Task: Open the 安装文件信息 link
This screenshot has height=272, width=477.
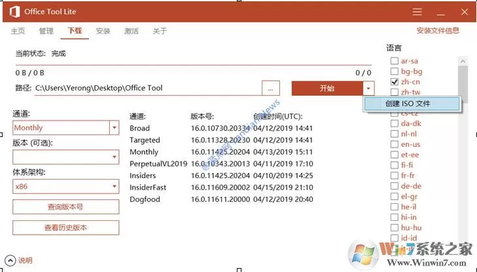Action: coord(438,30)
